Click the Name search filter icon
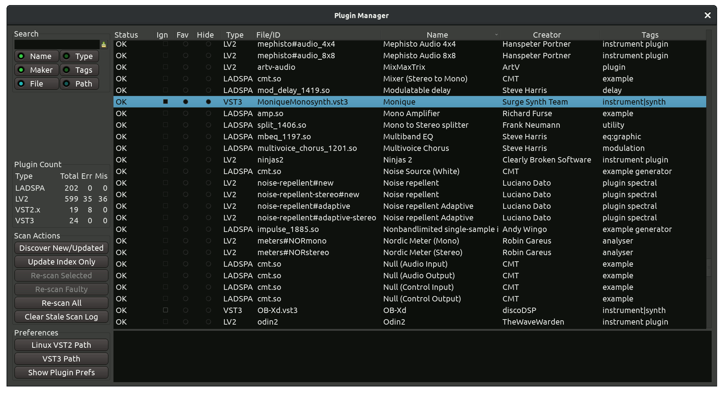724x393 pixels. click(x=21, y=58)
